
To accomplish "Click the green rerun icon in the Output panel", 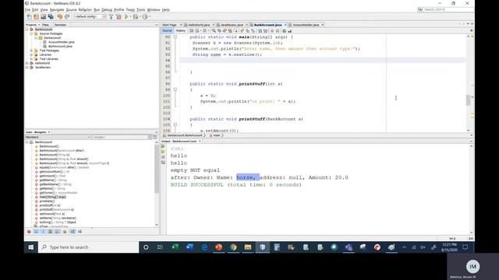I will [163, 146].
